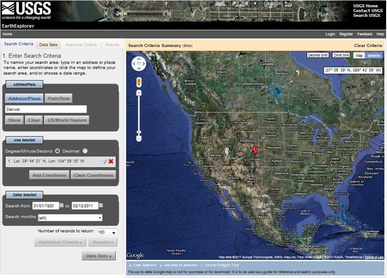Screen dimensions: 387x278
Task: Delete coordinate 1 with the red X
Action: coord(111,161)
